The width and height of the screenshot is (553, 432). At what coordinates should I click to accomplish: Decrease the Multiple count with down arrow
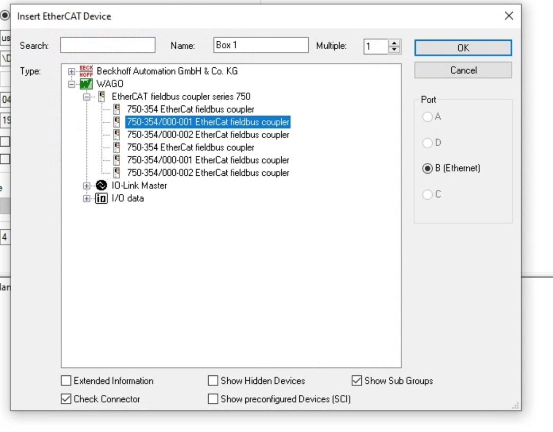[394, 50]
